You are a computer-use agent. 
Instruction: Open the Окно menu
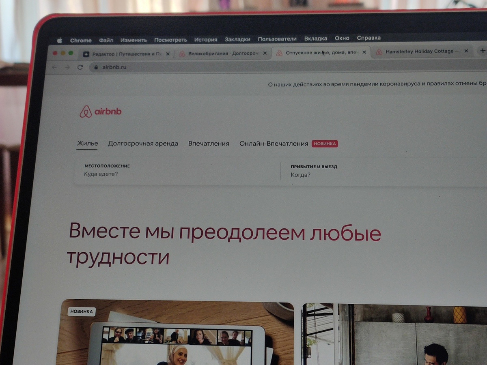point(342,38)
